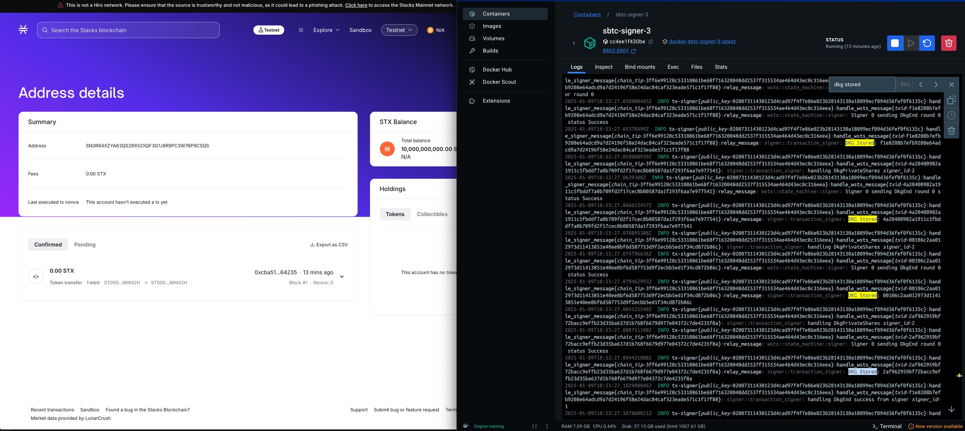This screenshot has width=965, height=431.
Task: Stop the sbtc-signer-3 container
Action: [895, 43]
